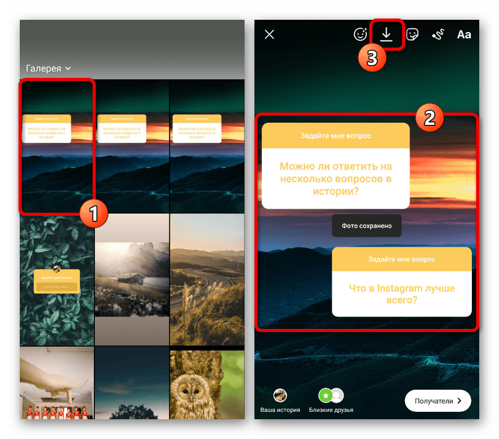The width and height of the screenshot is (499, 439).
Task: Open Получатели recipients button
Action: click(438, 401)
